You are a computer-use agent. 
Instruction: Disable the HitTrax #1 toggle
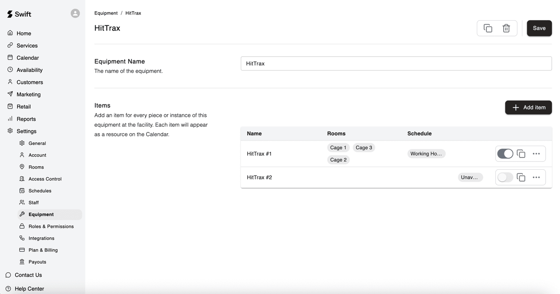pyautogui.click(x=505, y=153)
